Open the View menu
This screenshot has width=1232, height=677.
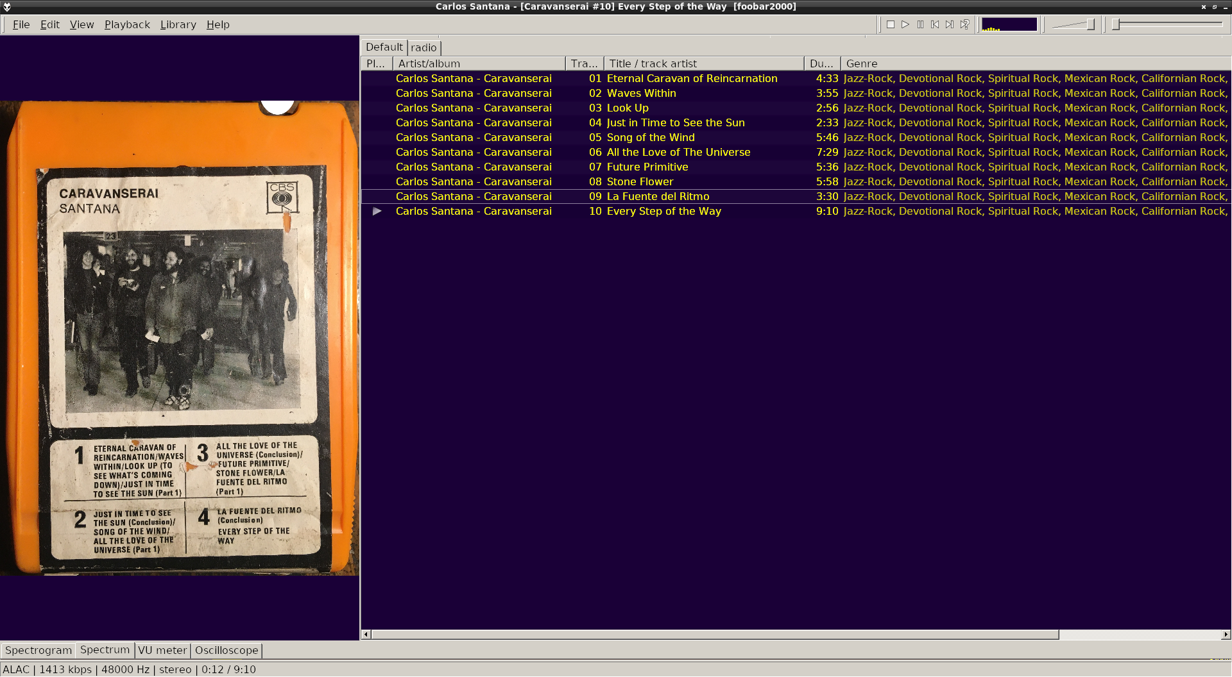81,24
